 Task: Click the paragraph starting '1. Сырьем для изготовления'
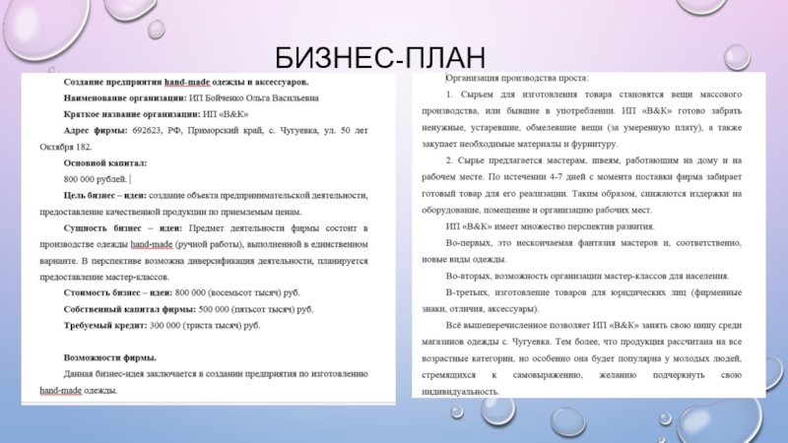click(x=593, y=118)
